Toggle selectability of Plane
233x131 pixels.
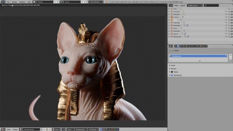coord(229,28)
